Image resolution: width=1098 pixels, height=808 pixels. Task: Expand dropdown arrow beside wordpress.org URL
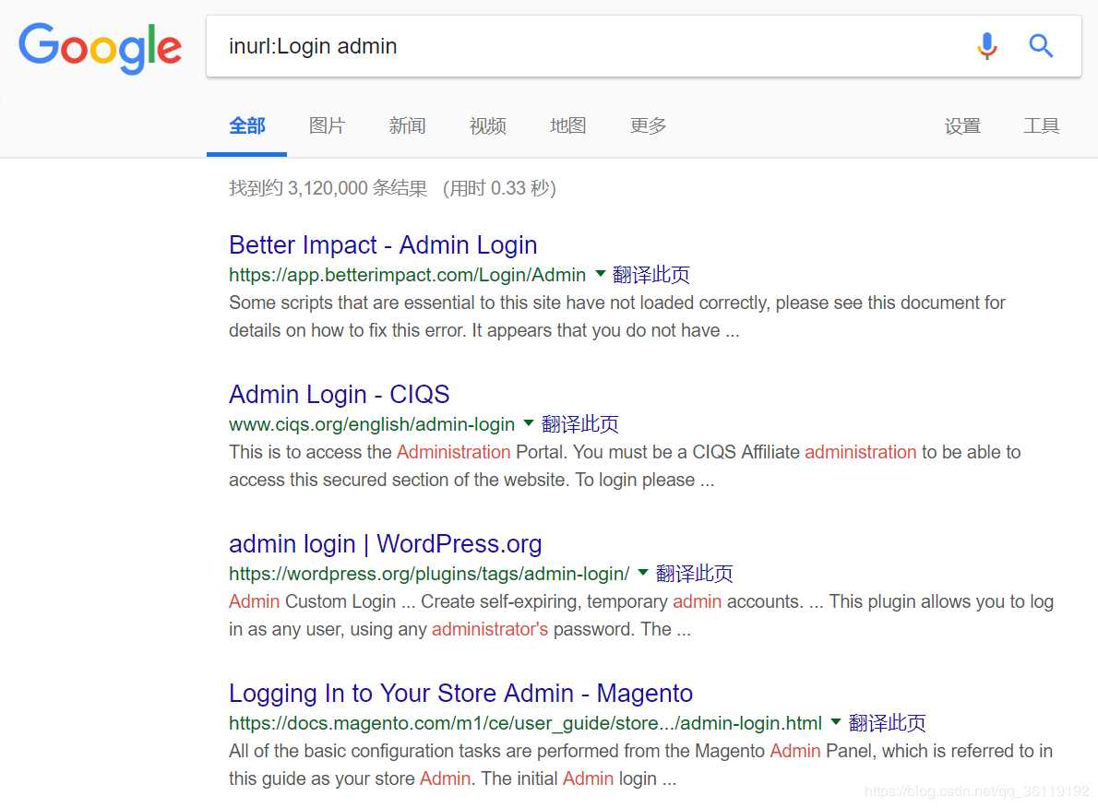[643, 572]
